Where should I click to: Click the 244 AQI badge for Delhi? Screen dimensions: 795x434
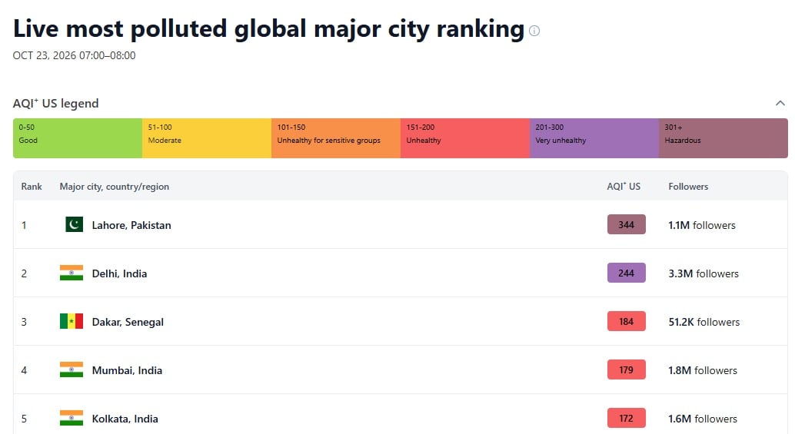click(x=626, y=273)
